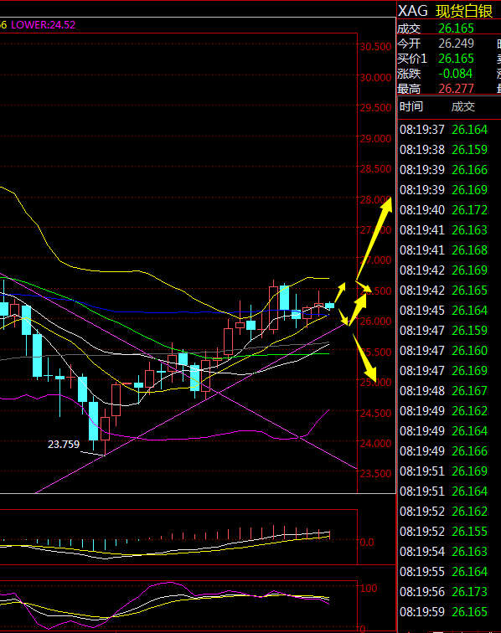Click the 最高 high value 26.277
Viewport: 501px width, 633px height.
(x=456, y=89)
